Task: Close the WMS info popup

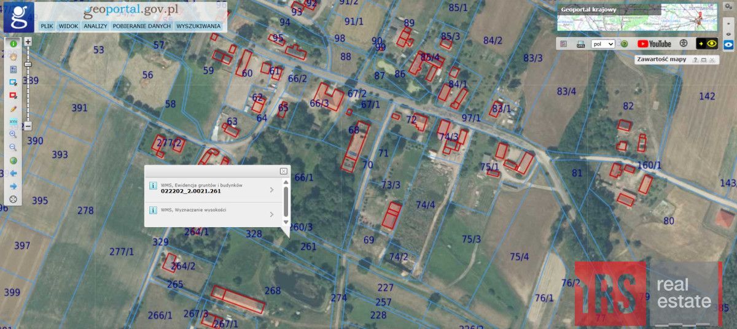Action: (x=283, y=171)
